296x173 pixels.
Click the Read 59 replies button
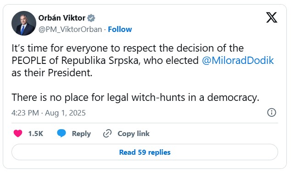pos(145,152)
